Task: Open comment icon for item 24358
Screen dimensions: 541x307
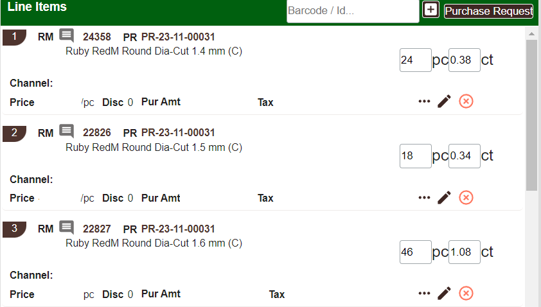Action: pyautogui.click(x=67, y=35)
